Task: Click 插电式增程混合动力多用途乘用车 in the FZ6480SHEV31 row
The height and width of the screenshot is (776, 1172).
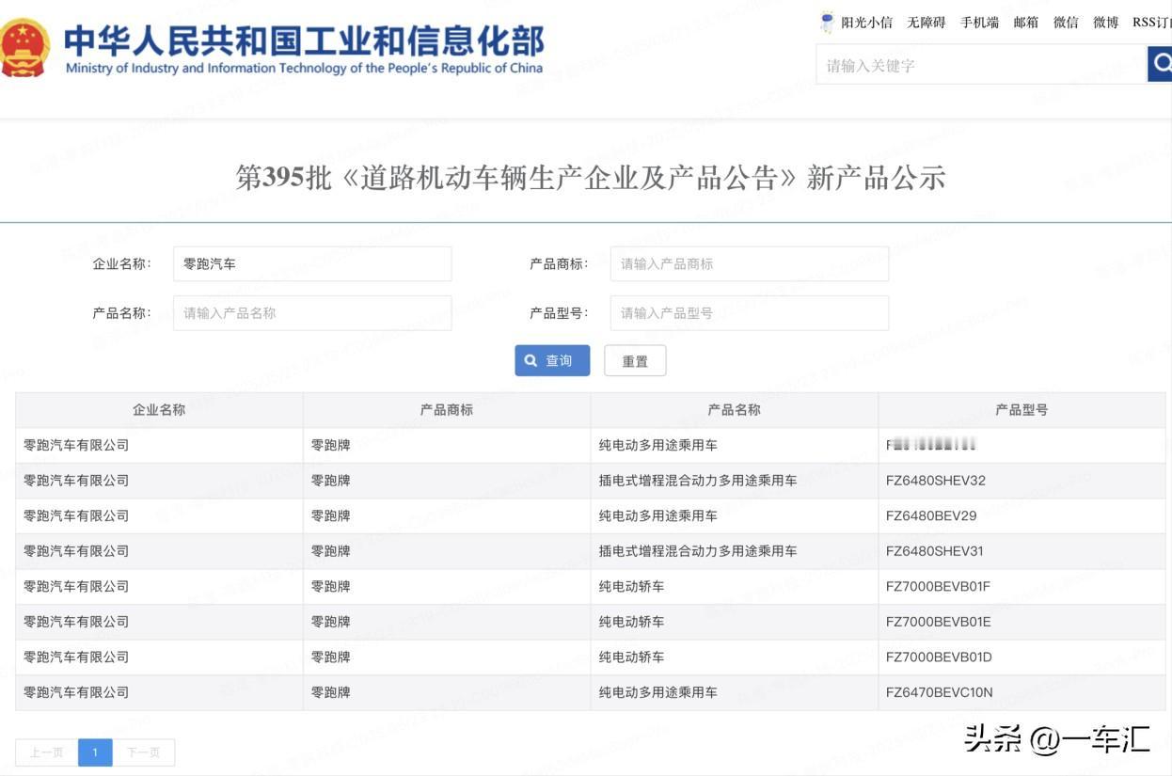Action: pyautogui.click(x=698, y=551)
